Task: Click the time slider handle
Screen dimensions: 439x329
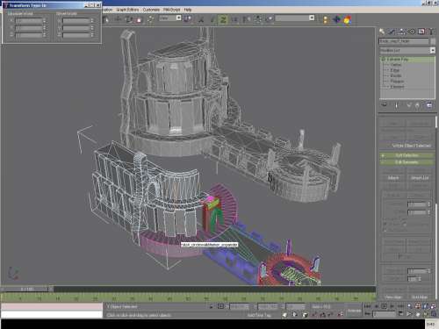Action: tap(27, 289)
